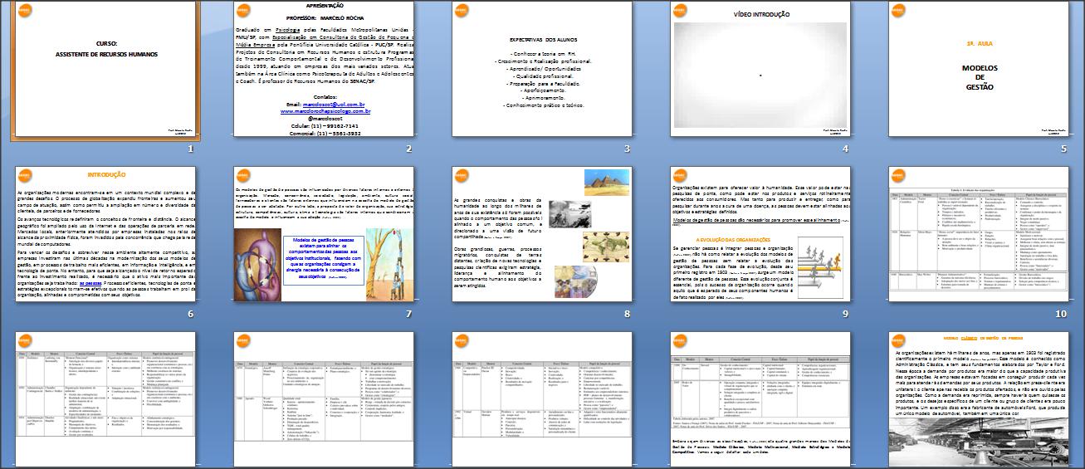The width and height of the screenshot is (1085, 469).
Task: Click slide number label 6
Action: 190,315
